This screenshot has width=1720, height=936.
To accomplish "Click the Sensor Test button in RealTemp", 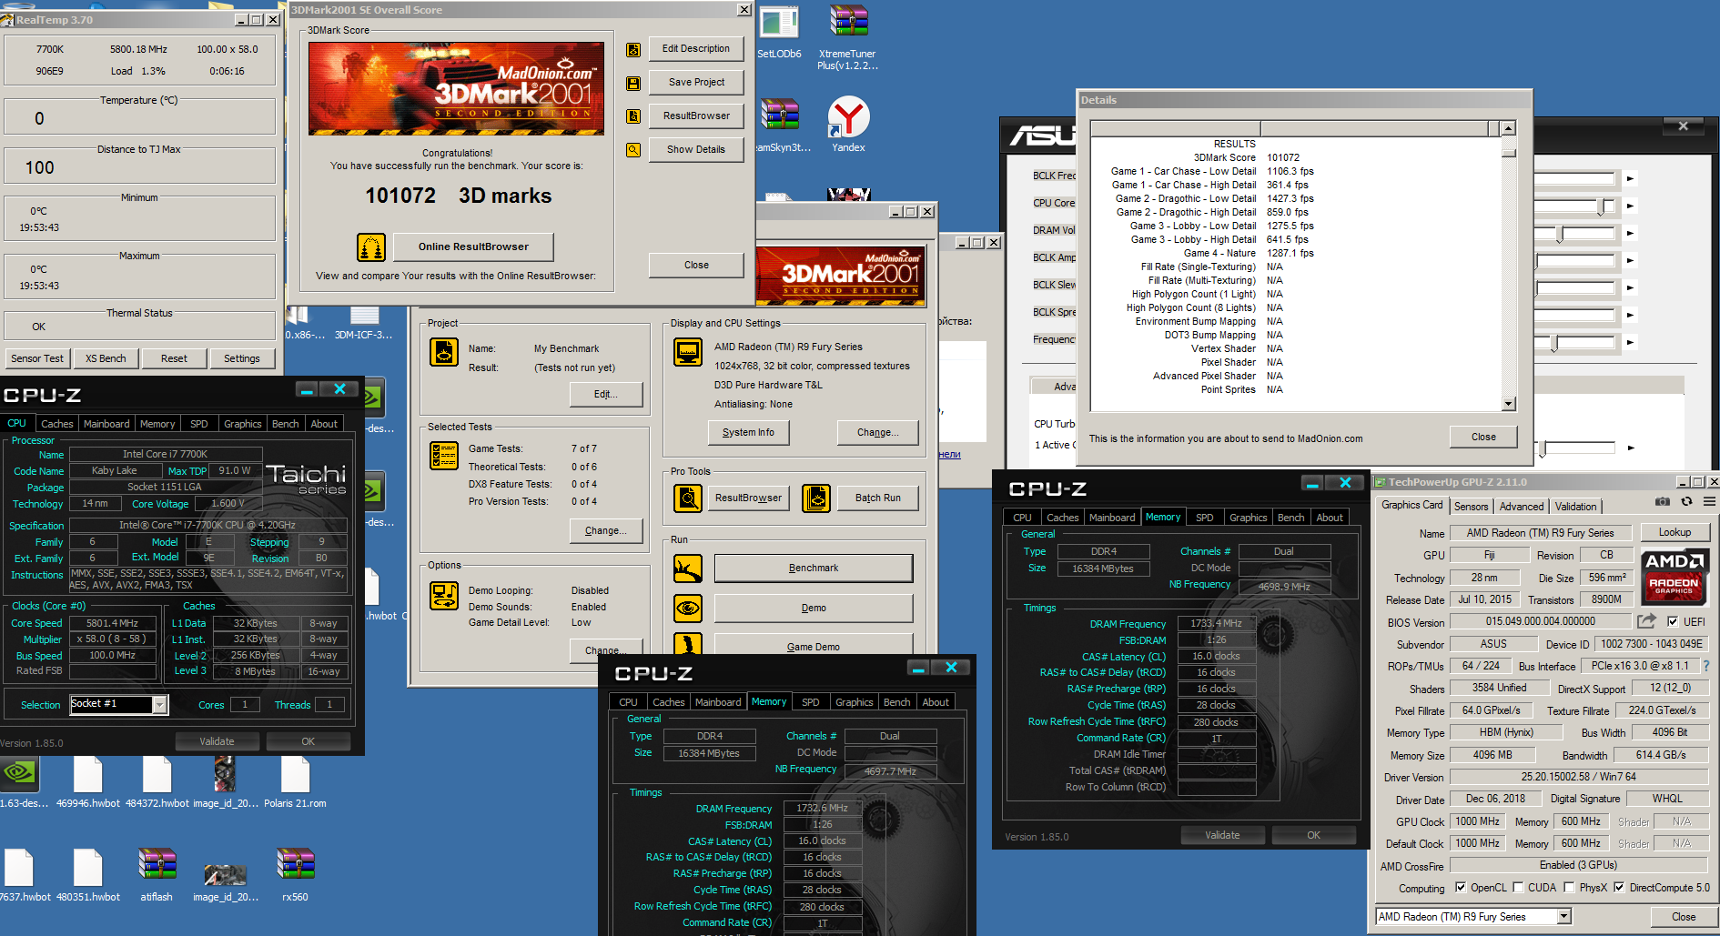I will point(37,358).
